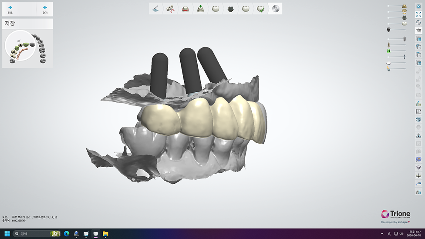425x239 pixels.
Task: Adjust the white disc visibility slider
Action: click(397, 63)
